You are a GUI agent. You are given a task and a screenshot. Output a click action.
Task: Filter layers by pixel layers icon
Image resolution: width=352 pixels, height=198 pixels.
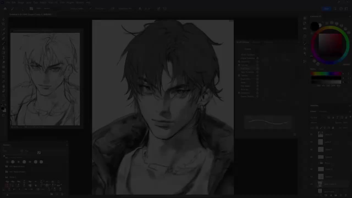329,117
